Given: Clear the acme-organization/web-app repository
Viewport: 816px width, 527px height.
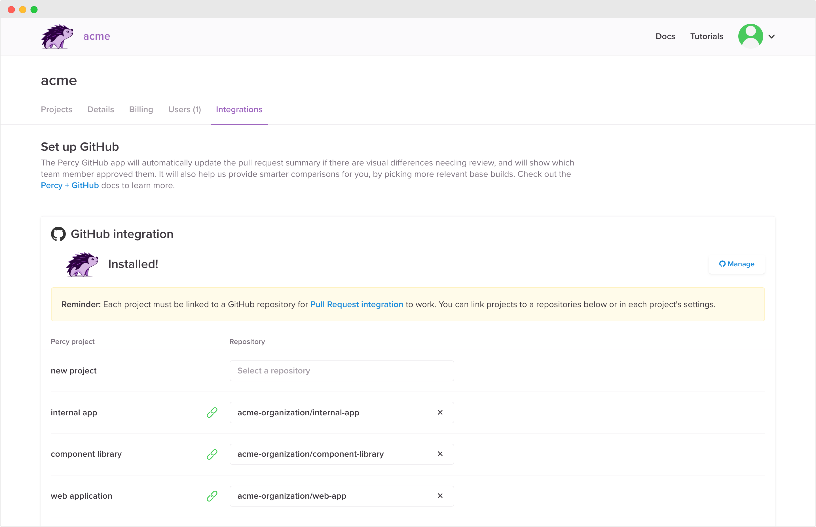Looking at the screenshot, I should coord(440,496).
